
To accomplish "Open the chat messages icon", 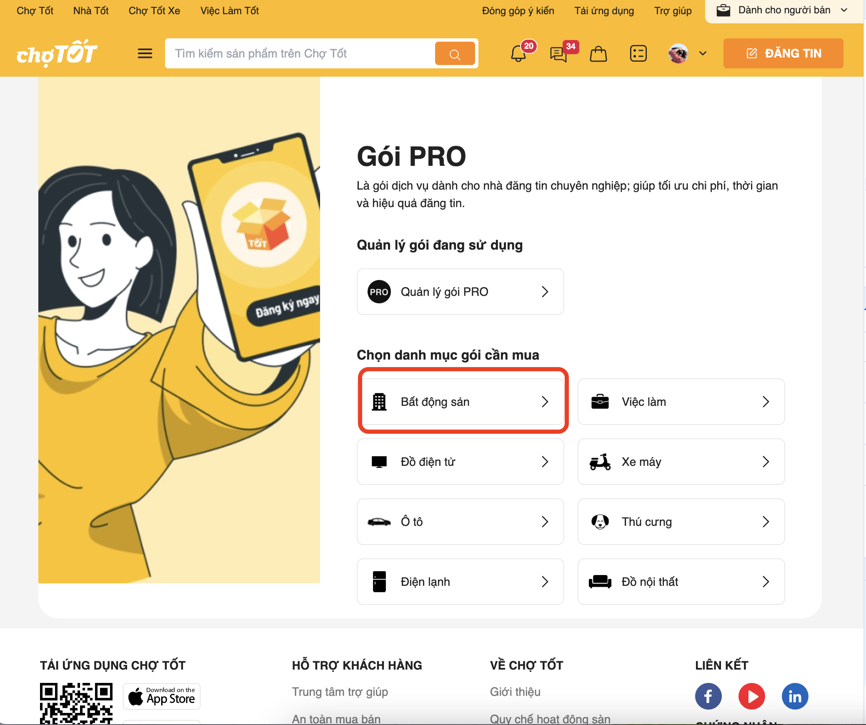I will [x=558, y=54].
